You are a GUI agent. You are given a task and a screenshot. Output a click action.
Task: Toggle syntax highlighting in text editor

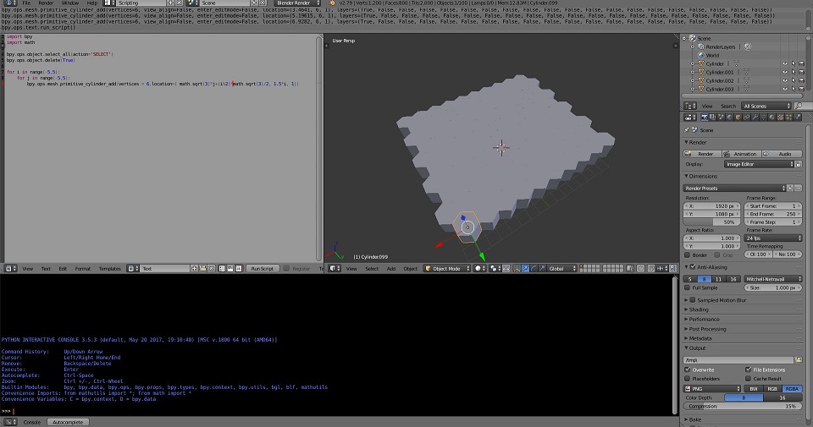pyautogui.click(x=239, y=269)
